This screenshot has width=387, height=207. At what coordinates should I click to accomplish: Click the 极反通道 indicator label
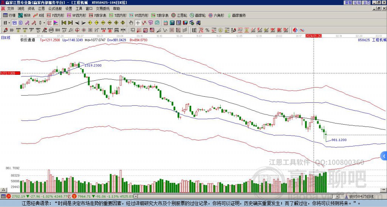click(x=28, y=40)
